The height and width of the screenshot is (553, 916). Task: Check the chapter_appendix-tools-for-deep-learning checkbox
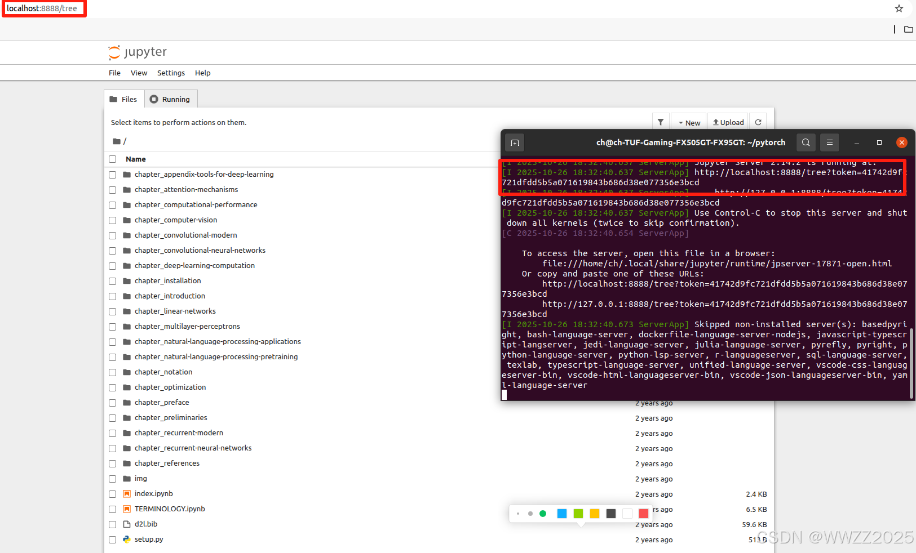(x=112, y=175)
